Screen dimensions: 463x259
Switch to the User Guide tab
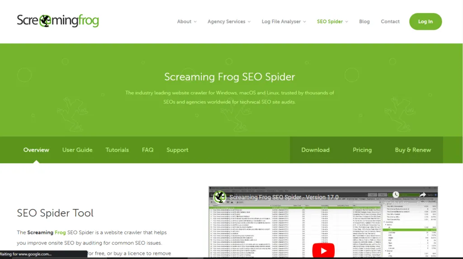[77, 150]
